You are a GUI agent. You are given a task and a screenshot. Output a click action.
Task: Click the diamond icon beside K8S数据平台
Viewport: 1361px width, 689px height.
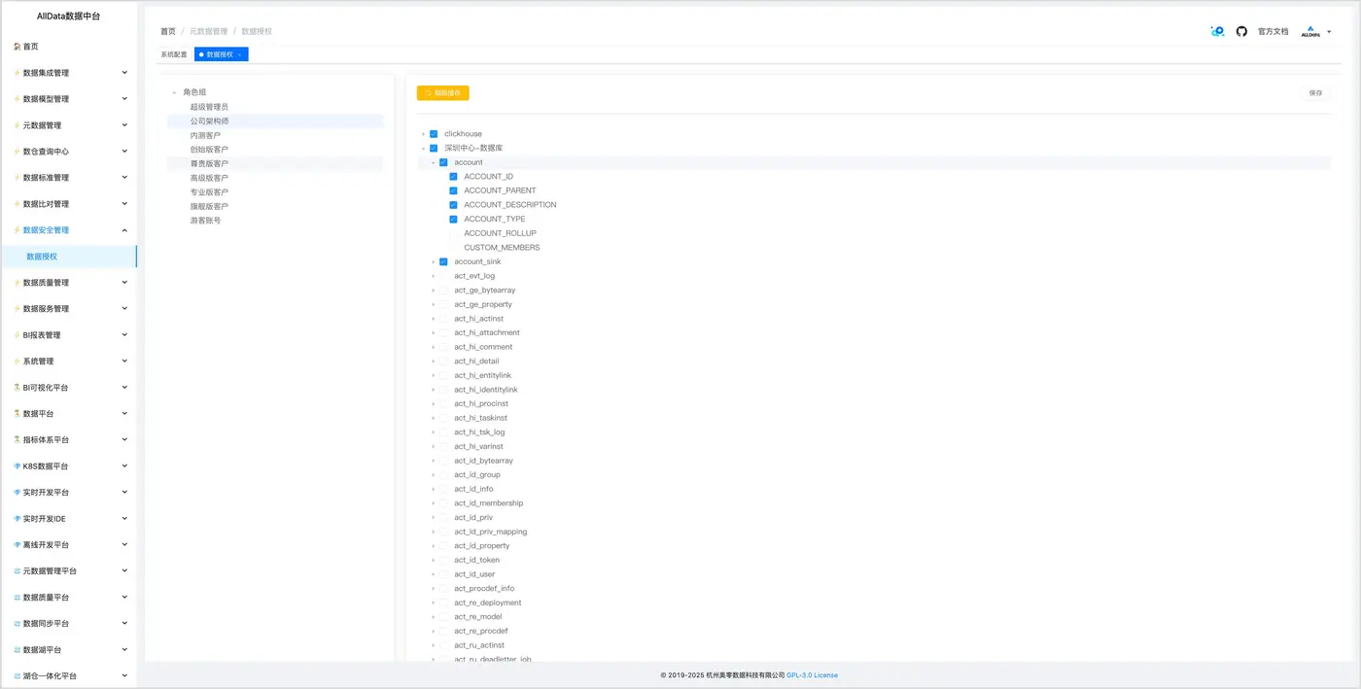pyautogui.click(x=17, y=466)
